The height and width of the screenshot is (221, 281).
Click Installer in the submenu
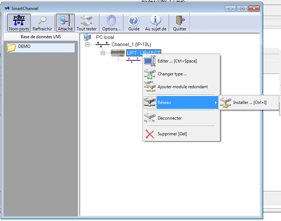click(x=250, y=102)
